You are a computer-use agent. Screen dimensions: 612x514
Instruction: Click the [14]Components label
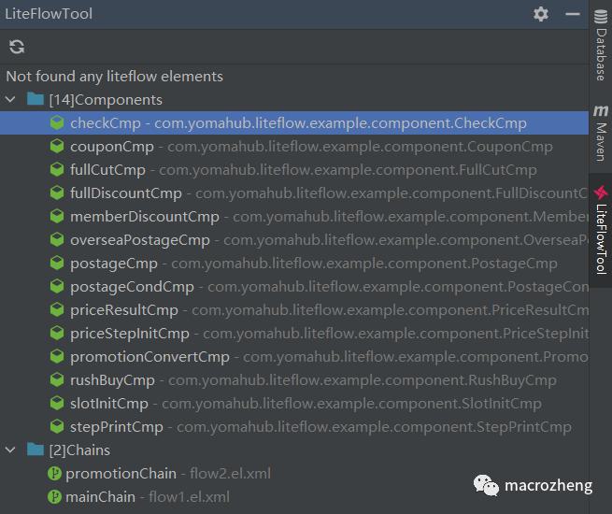point(106,100)
